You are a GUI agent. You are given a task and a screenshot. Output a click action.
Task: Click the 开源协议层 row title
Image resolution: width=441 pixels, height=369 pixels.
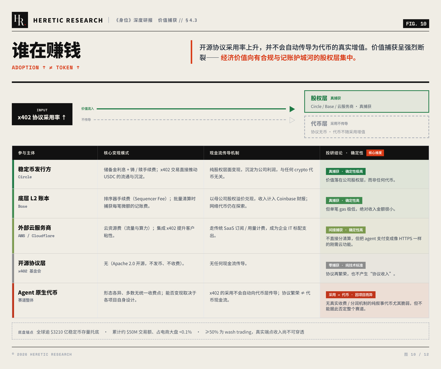[x=32, y=263]
